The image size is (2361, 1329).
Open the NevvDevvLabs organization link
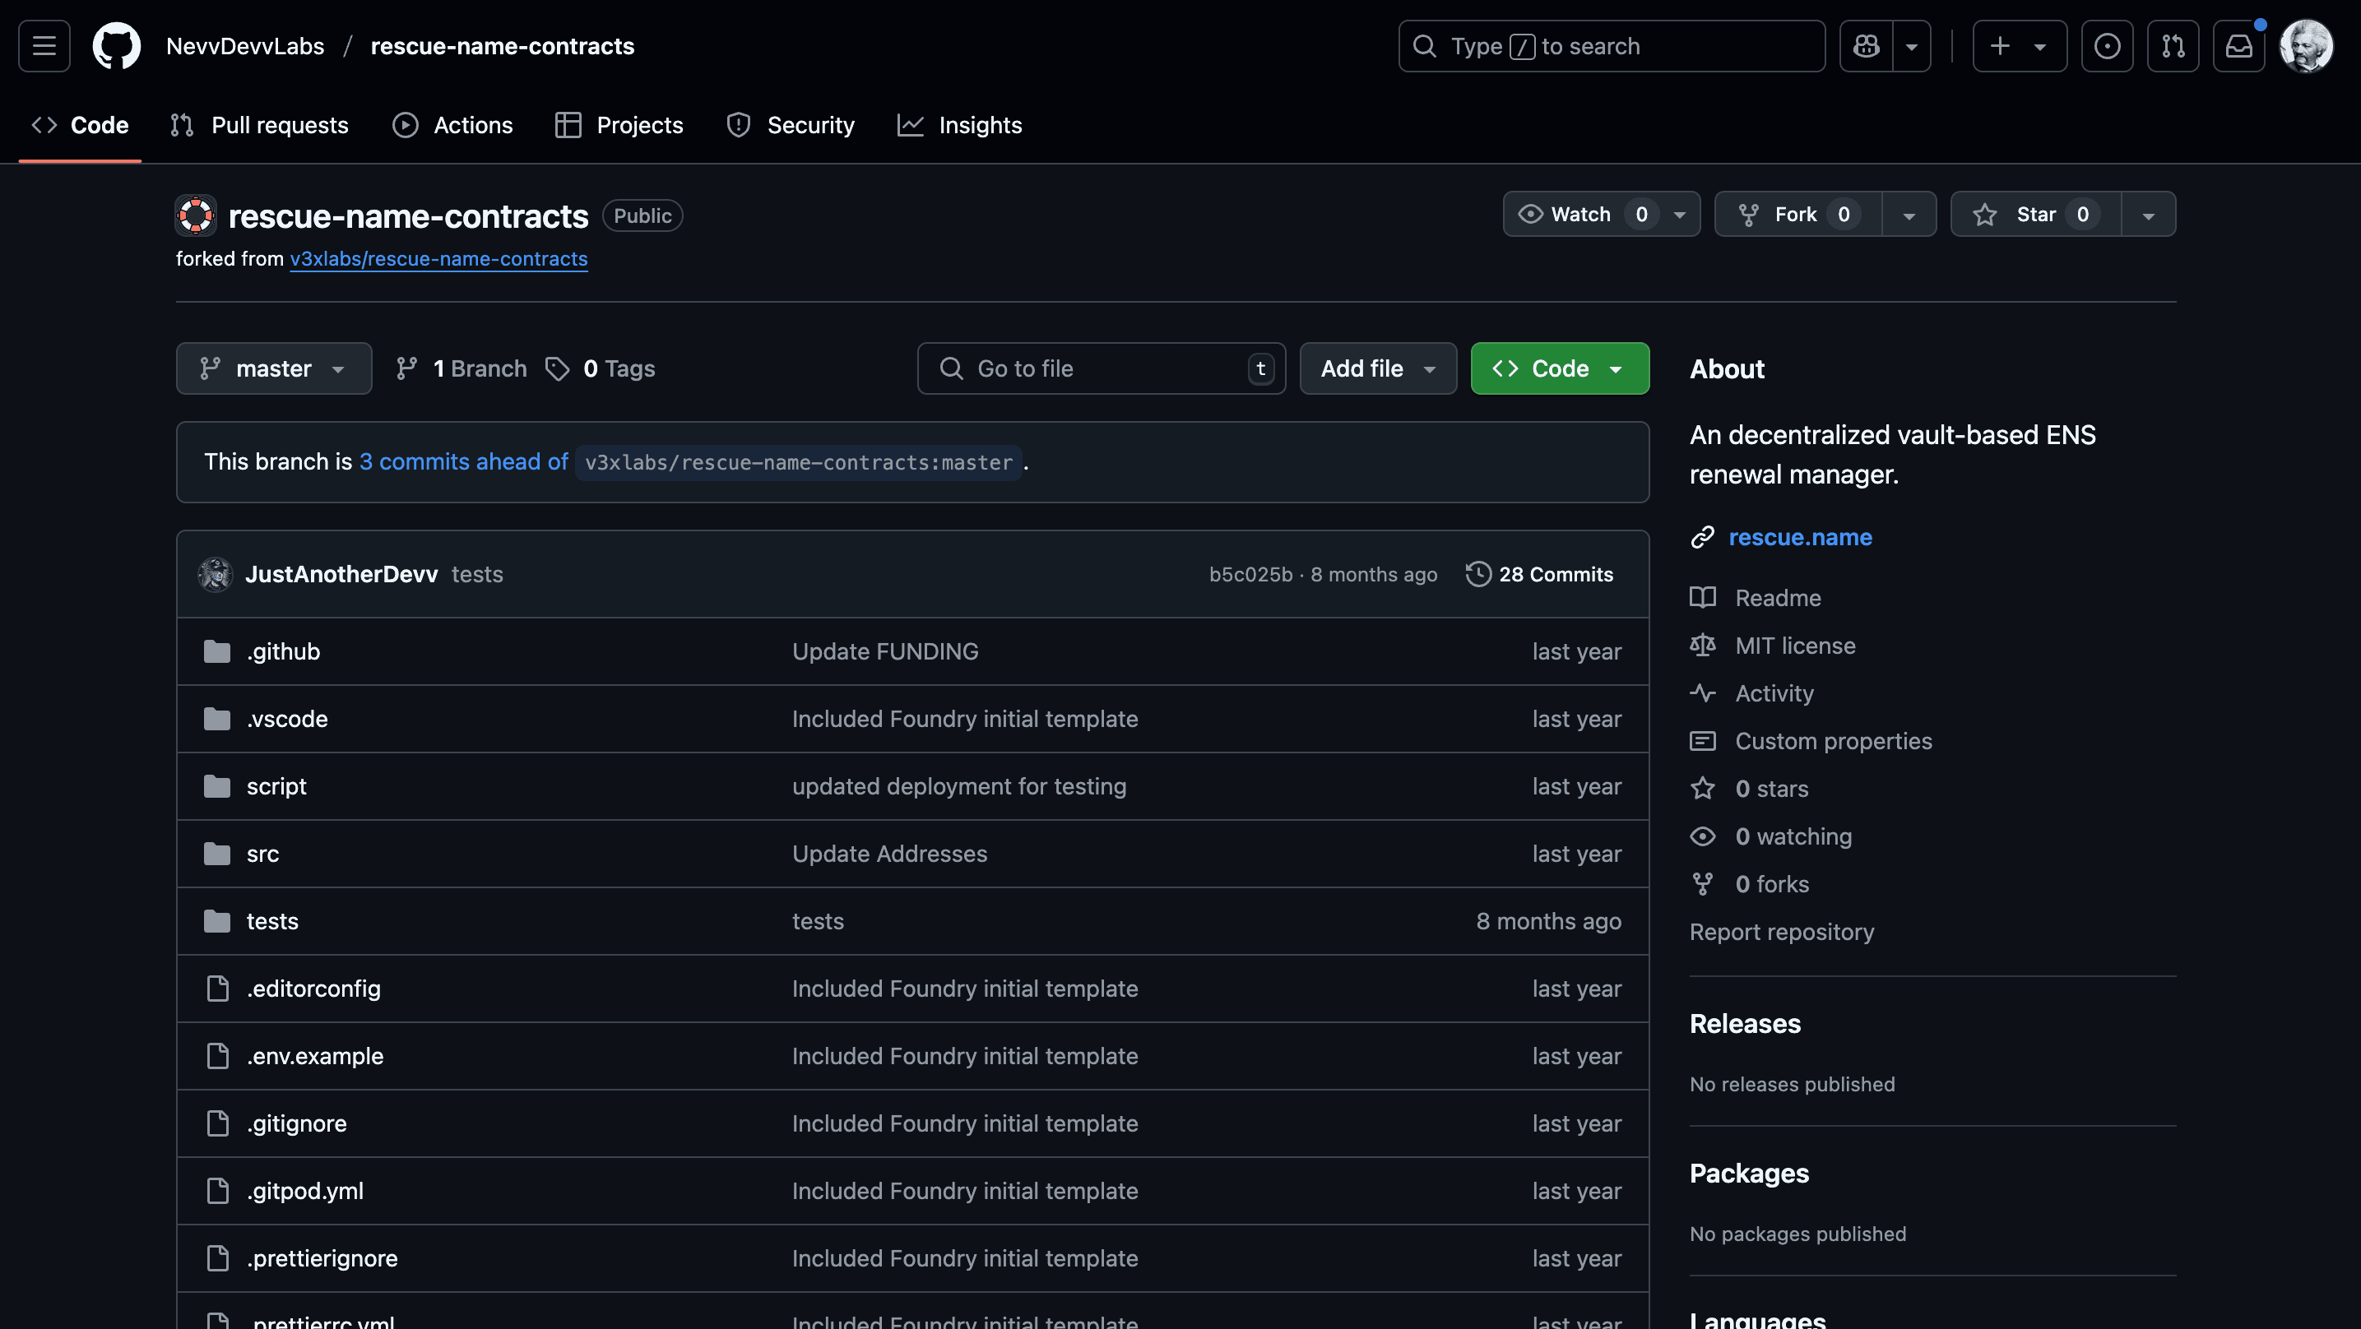tap(246, 46)
